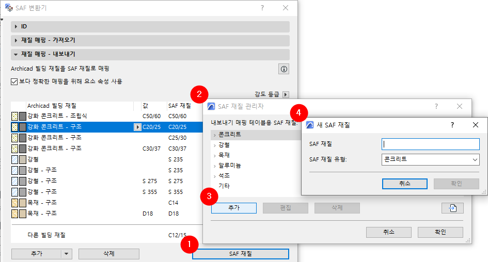Click 삭제 button in SAF 변환기
The width and height of the screenshot is (488, 262).
click(109, 254)
